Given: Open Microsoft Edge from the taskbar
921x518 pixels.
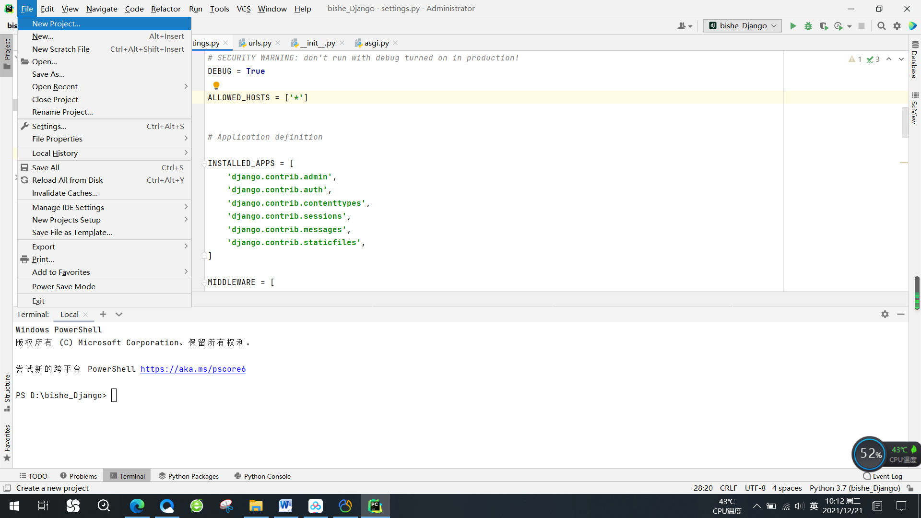Looking at the screenshot, I should pos(137,506).
